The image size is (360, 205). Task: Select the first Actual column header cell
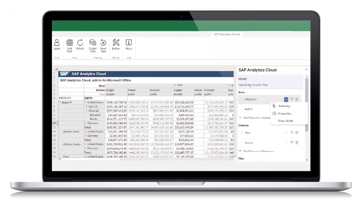[138, 90]
